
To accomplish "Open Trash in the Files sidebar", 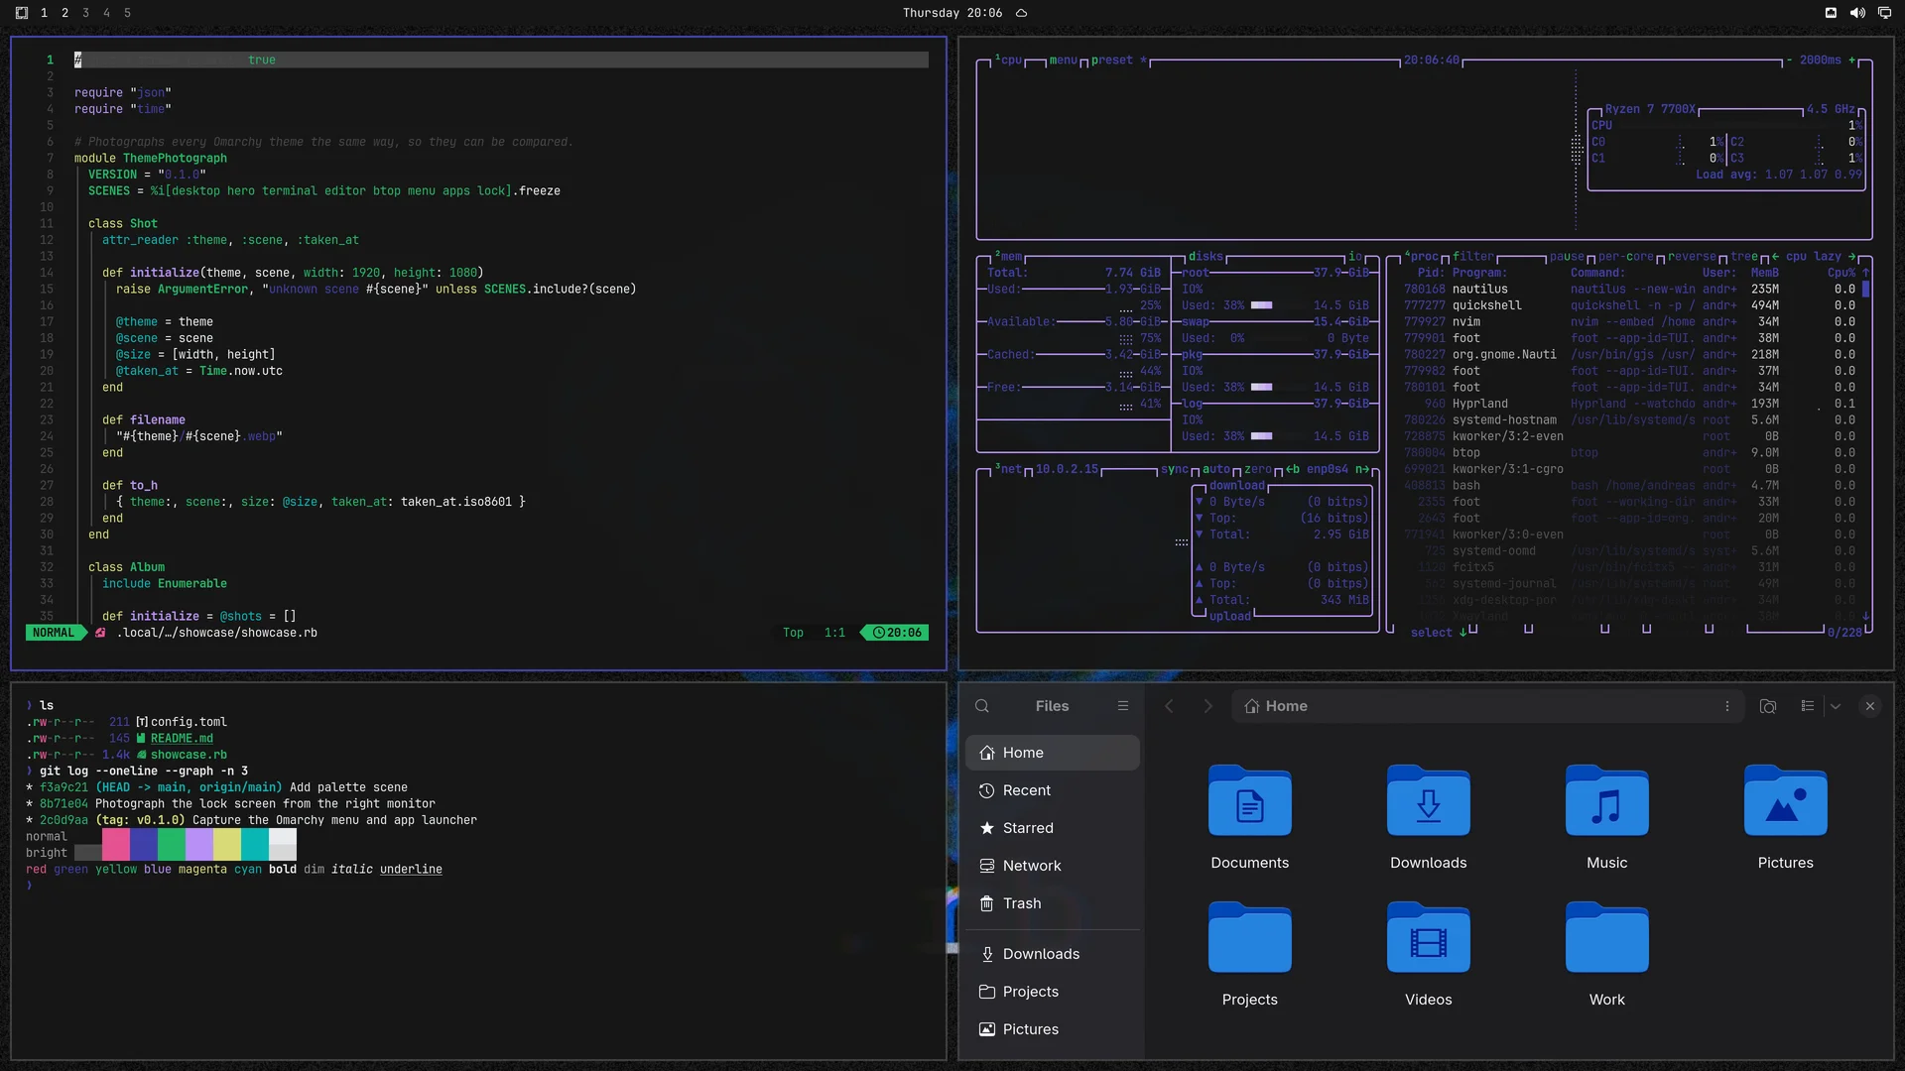I will pyautogui.click(x=1053, y=903).
